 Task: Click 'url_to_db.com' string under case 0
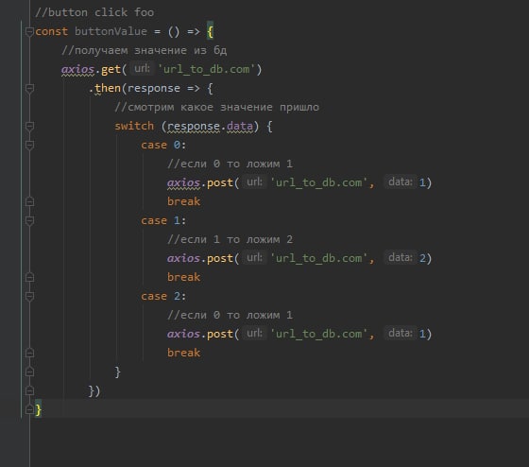319,182
